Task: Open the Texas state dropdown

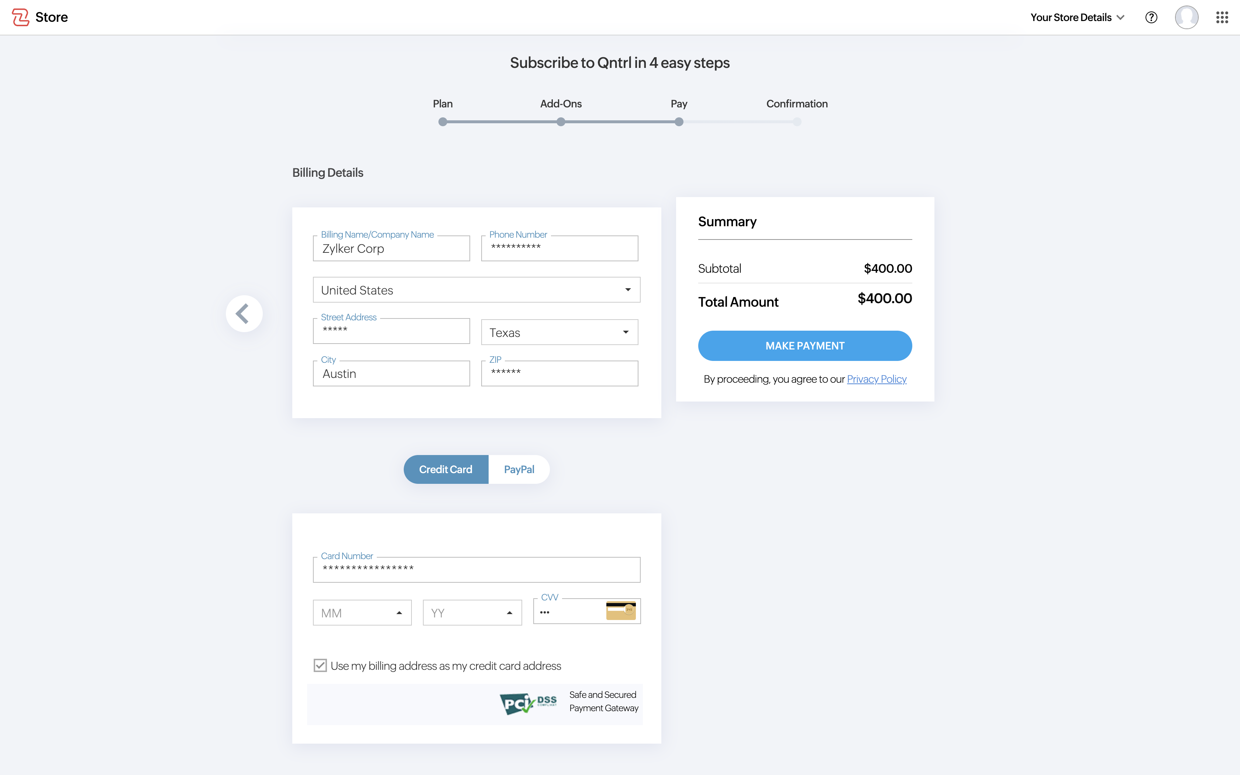Action: (559, 333)
